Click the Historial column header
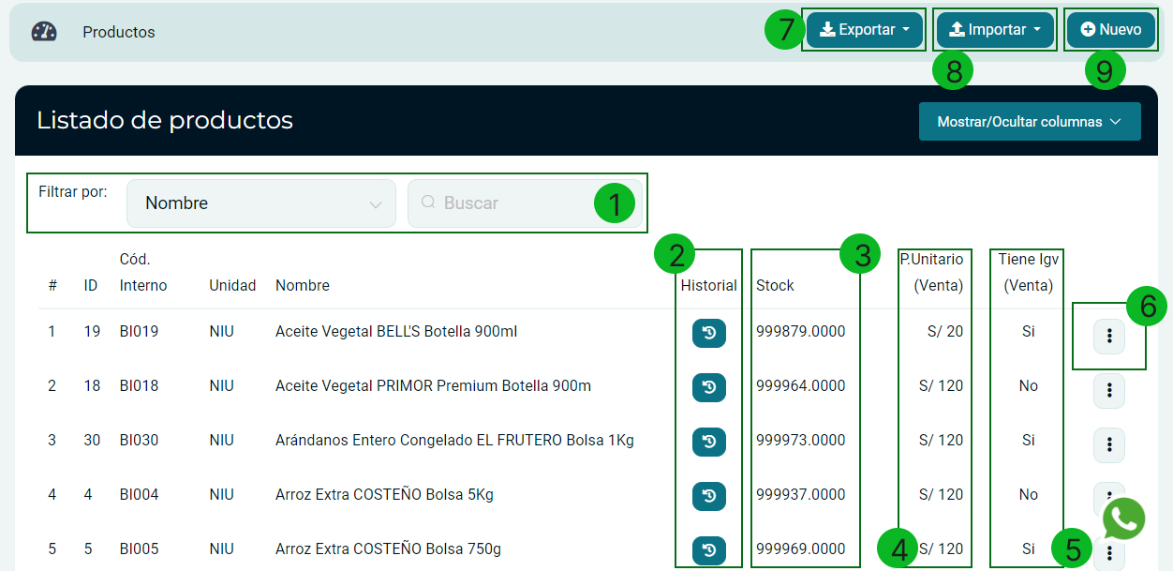 pos(708,286)
